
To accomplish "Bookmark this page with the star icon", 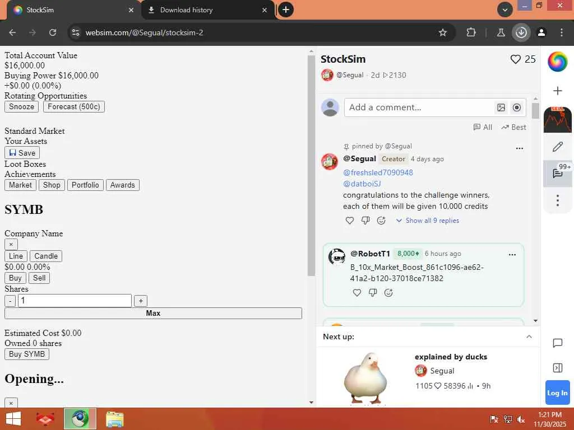I will click(443, 32).
